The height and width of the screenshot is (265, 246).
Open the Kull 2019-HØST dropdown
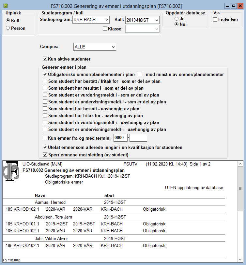pyautogui.click(x=142, y=20)
